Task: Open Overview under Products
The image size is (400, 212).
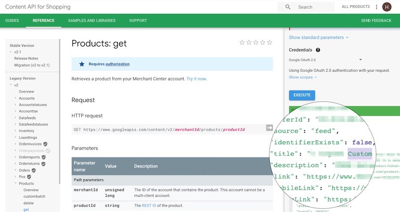Action: pyautogui.click(x=31, y=190)
